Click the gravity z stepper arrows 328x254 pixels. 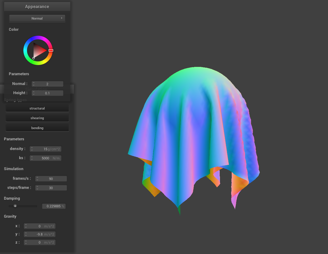26,243
